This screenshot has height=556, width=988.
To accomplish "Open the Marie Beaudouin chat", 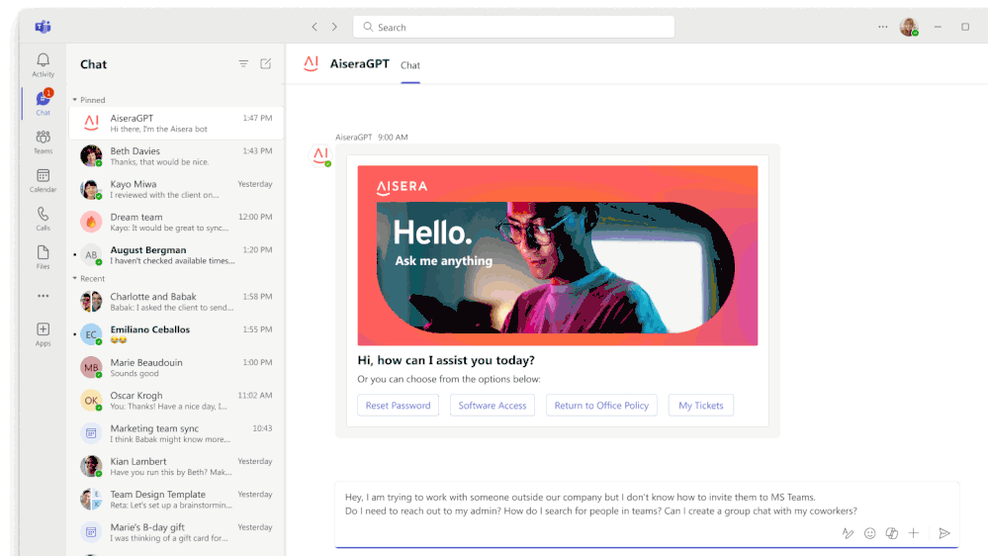I will [176, 367].
